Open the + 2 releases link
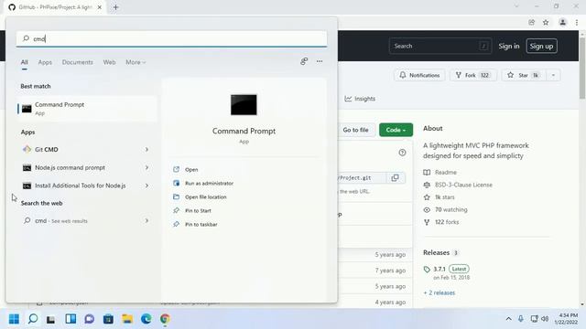This screenshot has height=329, width=586. tap(439, 292)
